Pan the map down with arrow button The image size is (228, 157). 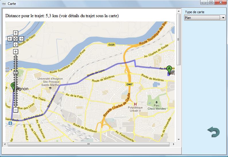tap(15, 44)
